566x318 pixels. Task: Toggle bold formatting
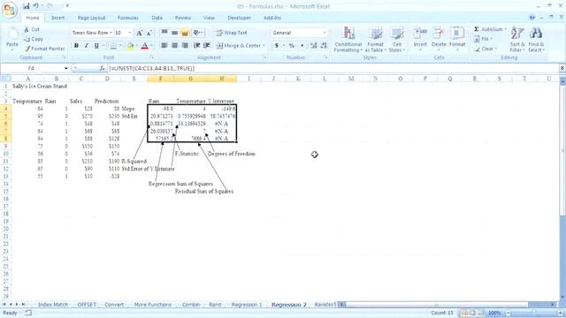[76, 46]
